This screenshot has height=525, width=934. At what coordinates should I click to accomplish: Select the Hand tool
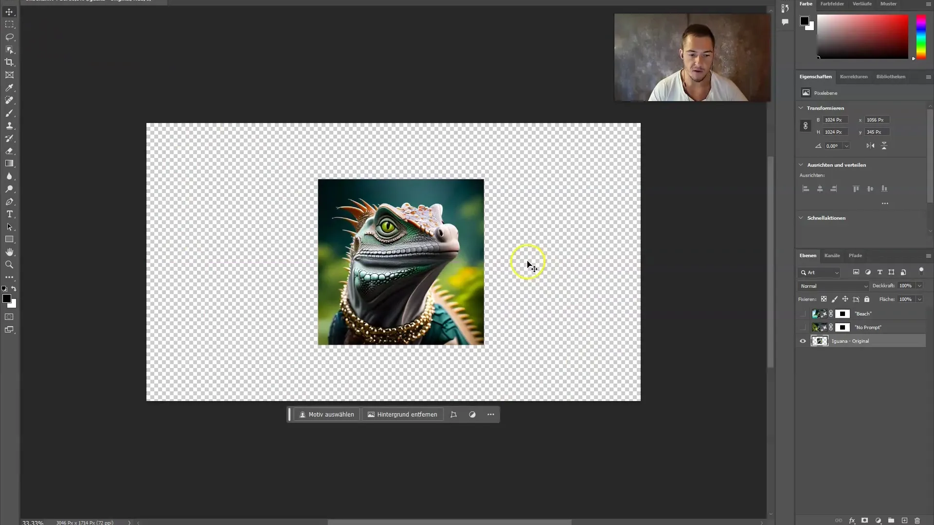point(9,252)
